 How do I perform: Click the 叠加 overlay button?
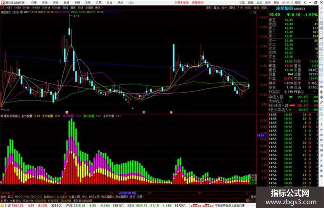(216, 8)
